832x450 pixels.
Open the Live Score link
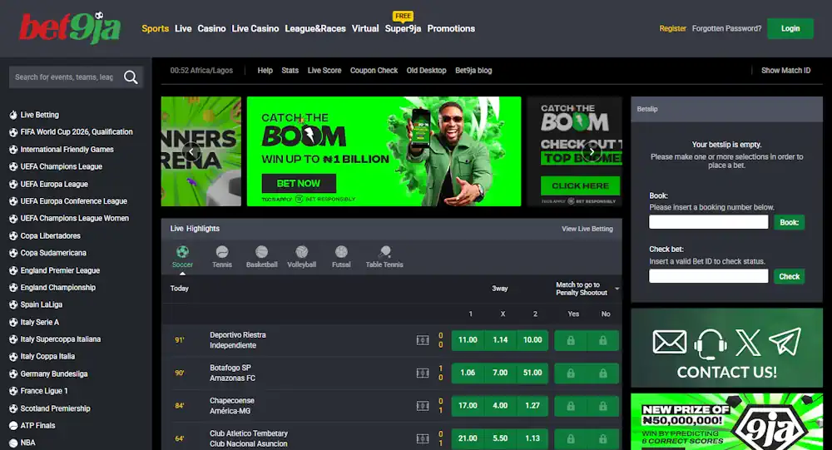click(324, 71)
